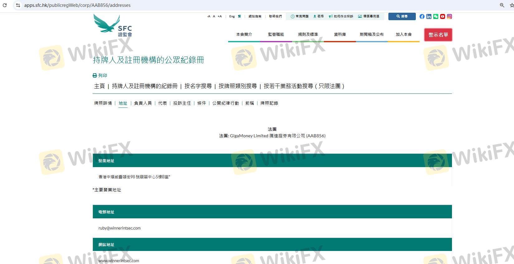This screenshot has width=514, height=264.
Task: Reload the page with browser refresh icon
Action: pos(5,5)
